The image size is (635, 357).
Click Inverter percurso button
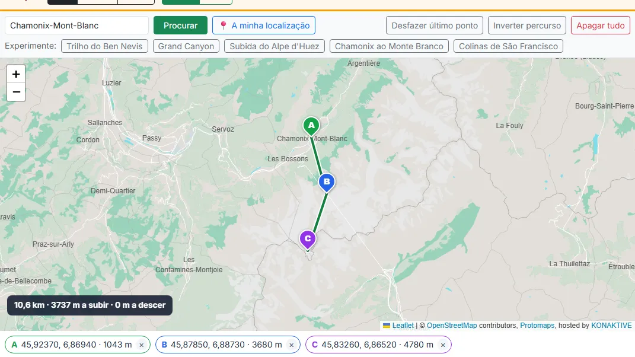coord(527,25)
